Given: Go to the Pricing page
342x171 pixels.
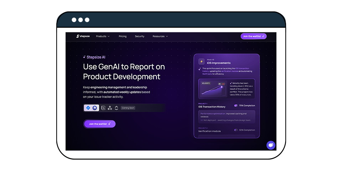Looking at the screenshot, I should click(x=123, y=36).
